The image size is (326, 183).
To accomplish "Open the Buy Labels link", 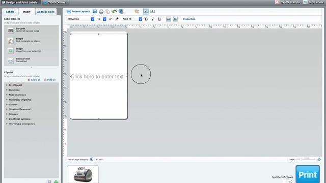I will click(x=314, y=2).
